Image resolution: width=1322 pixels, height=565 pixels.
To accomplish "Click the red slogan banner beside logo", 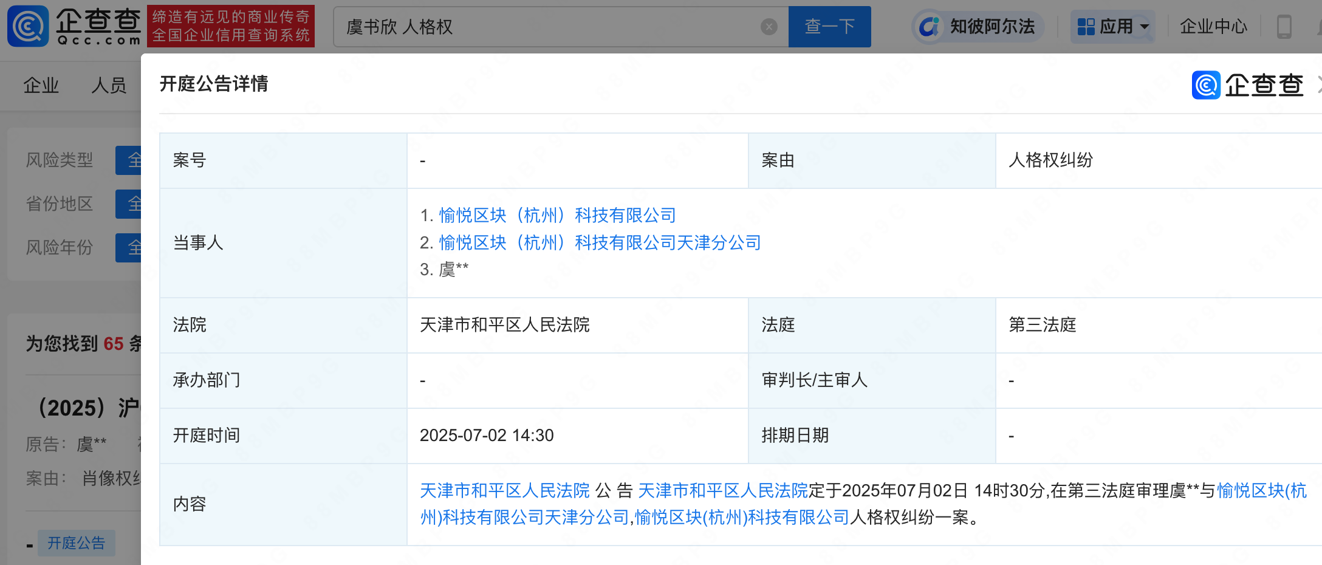I will (x=231, y=26).
